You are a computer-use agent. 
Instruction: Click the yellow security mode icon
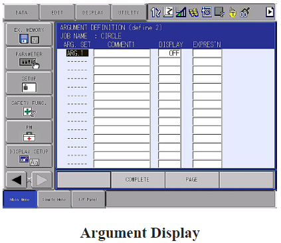click(194, 12)
